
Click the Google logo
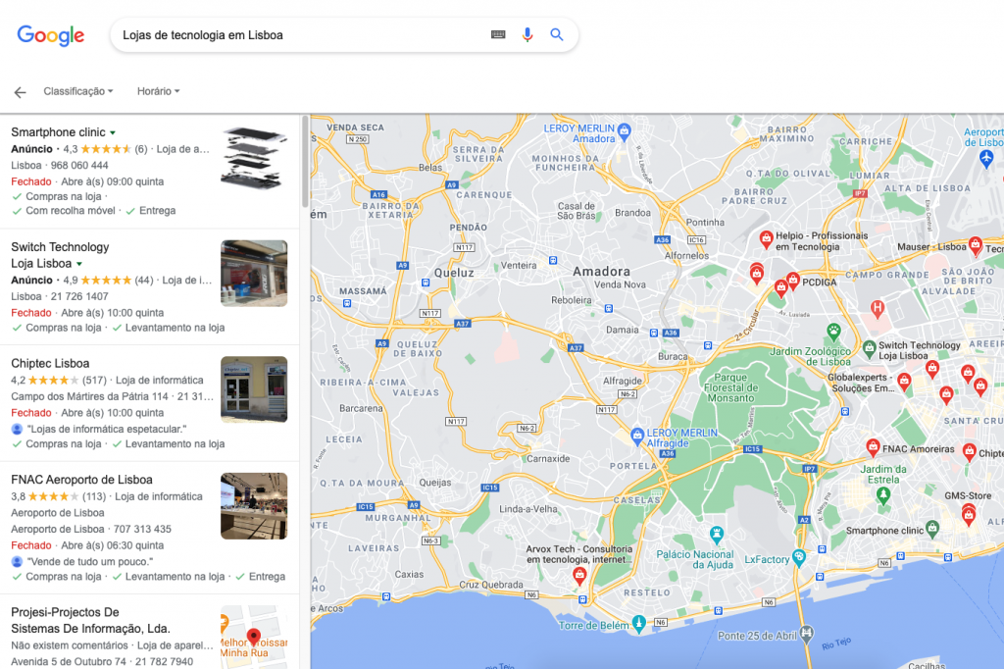(51, 35)
